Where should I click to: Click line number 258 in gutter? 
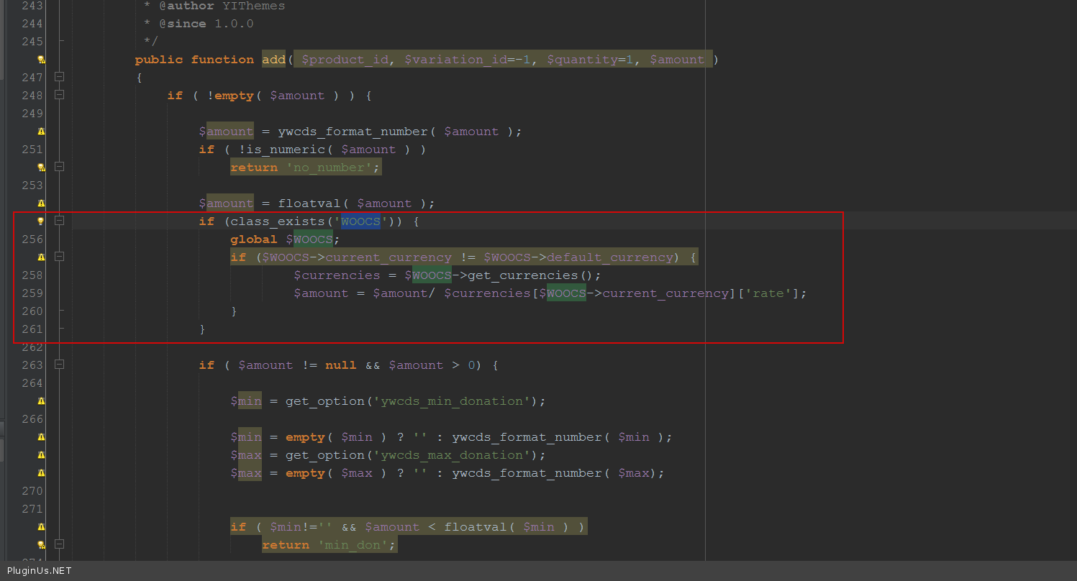click(32, 275)
